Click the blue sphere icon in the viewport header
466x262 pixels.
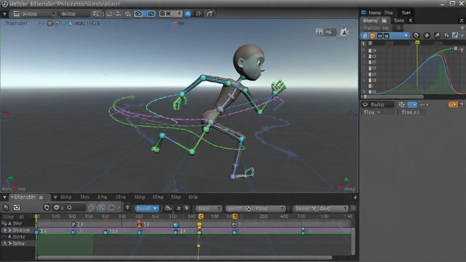64,23
